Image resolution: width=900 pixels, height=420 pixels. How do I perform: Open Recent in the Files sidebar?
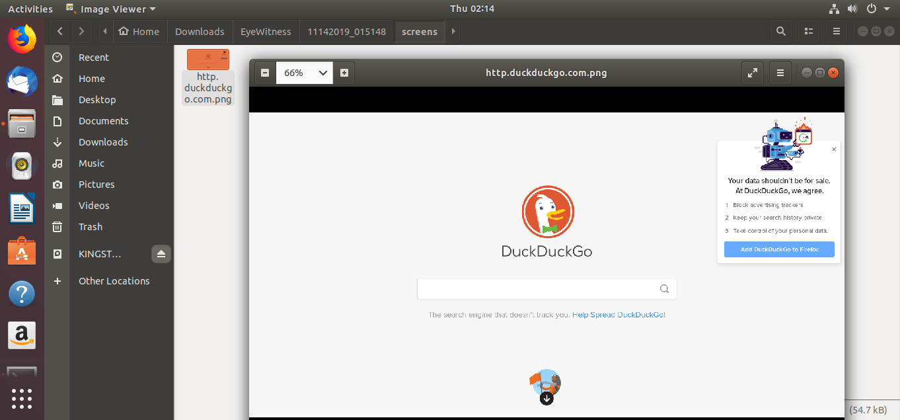109,58
